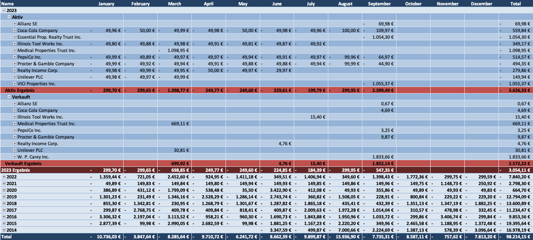Screen dimensions: 533x240
Task: Select the December column header
Action: pos(482,4)
